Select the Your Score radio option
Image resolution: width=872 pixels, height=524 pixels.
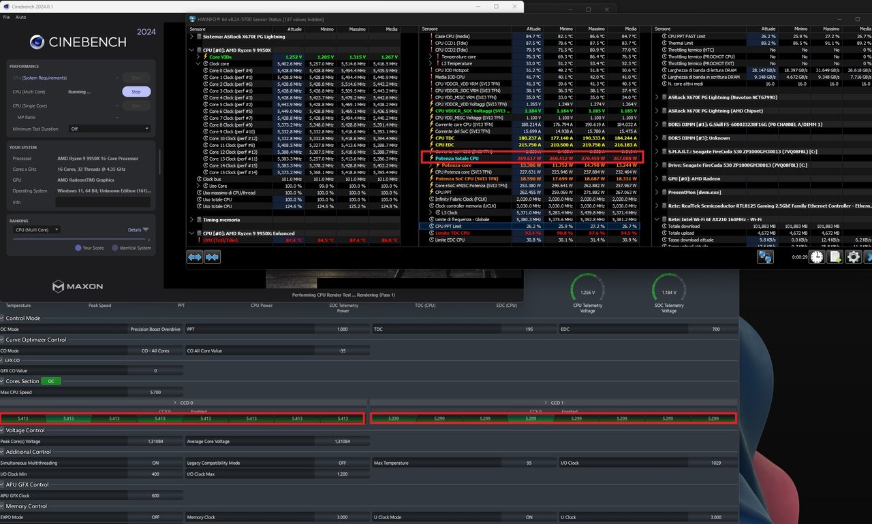78,248
